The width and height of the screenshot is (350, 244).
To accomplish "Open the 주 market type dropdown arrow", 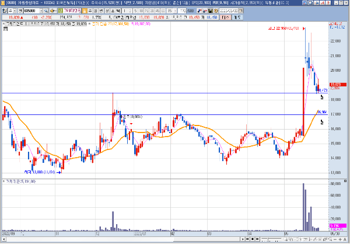I will (15, 11).
